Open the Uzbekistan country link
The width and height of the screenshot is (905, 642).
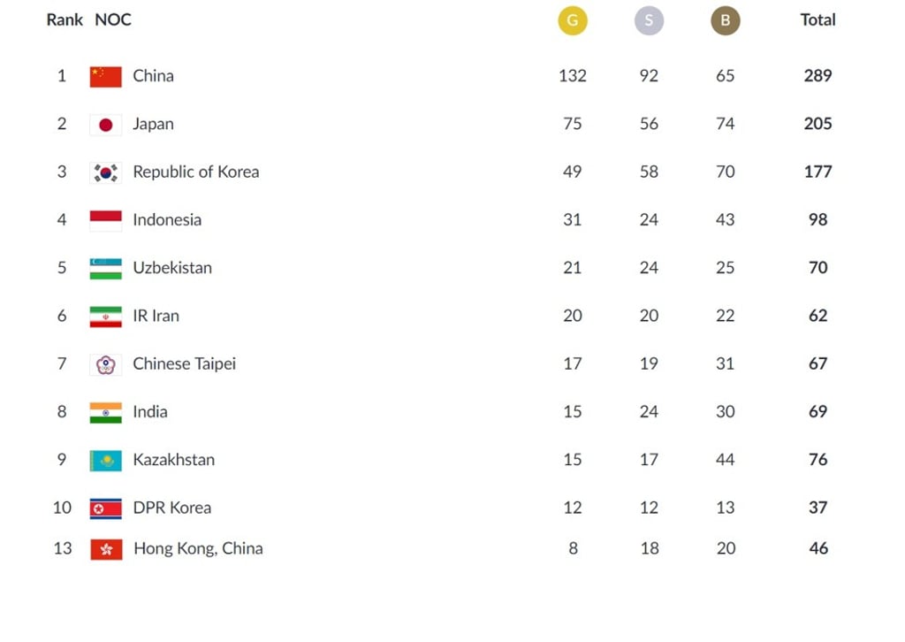[x=172, y=268]
